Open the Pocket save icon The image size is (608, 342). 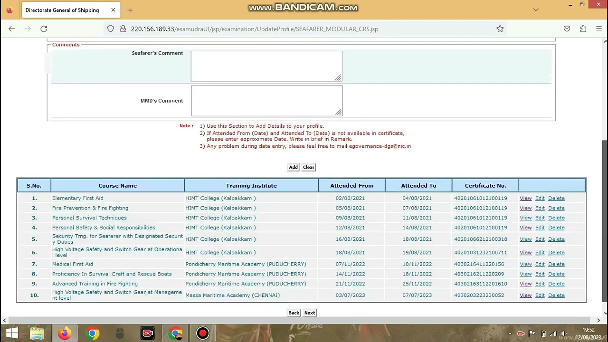point(567,29)
